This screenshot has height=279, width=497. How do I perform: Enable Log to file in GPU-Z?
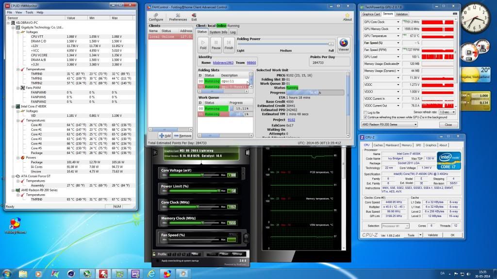(x=365, y=112)
